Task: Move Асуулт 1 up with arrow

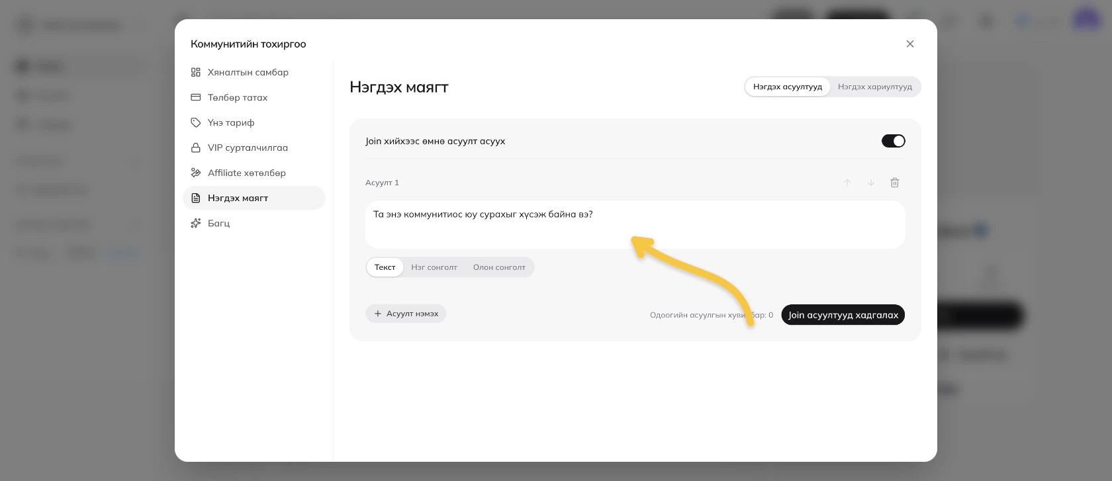Action: point(847,183)
